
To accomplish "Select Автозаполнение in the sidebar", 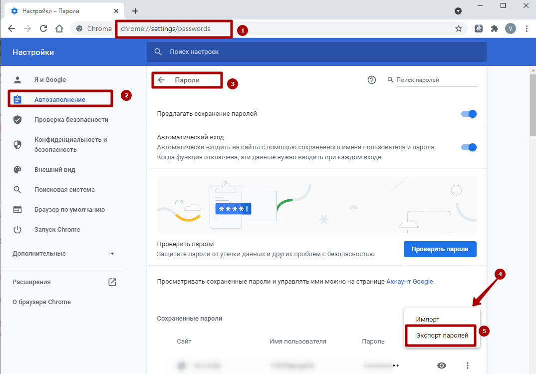I will 60,100.
